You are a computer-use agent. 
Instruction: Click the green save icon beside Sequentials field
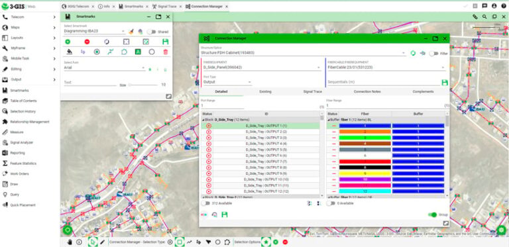point(445,82)
